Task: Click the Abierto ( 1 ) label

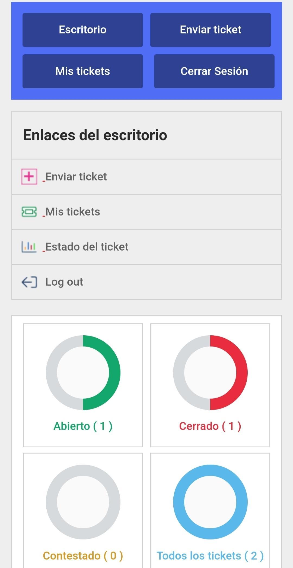Action: click(83, 426)
